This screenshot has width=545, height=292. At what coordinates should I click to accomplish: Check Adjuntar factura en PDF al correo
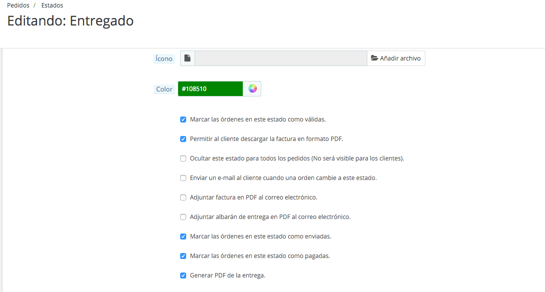click(183, 197)
